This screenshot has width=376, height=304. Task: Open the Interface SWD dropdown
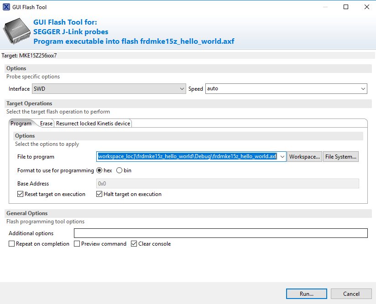tap(109, 89)
